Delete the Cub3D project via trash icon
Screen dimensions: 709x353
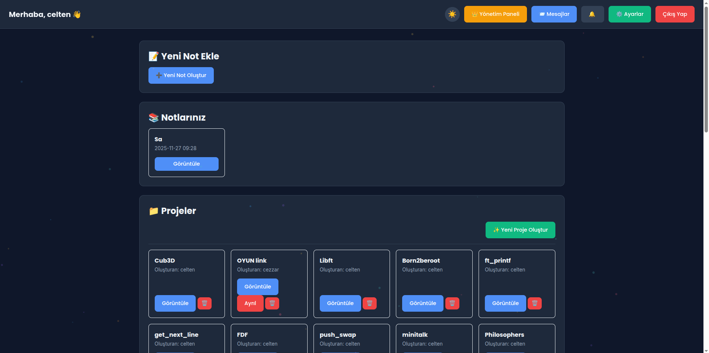point(204,303)
